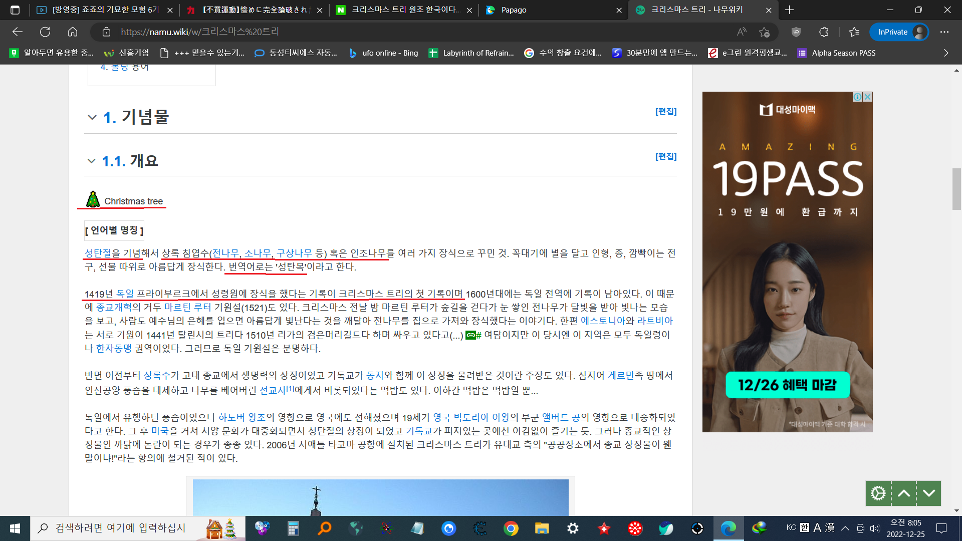Click the scroll-to-bottom arrow button
The height and width of the screenshot is (541, 962).
929,493
